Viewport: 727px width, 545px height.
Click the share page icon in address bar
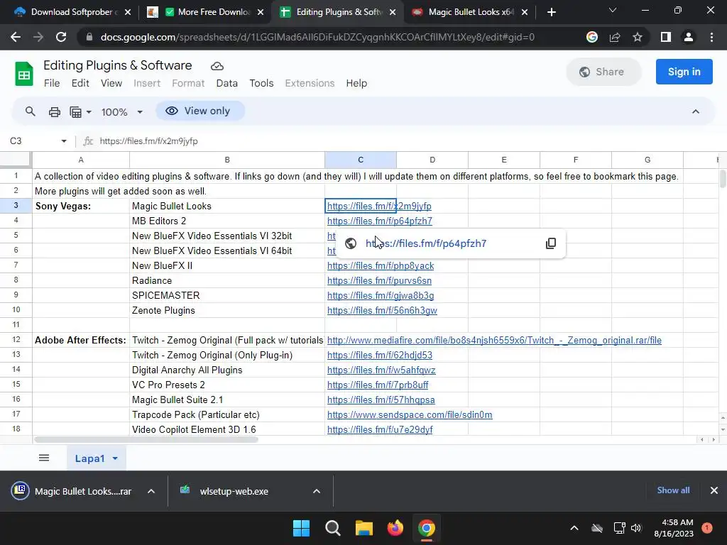click(x=615, y=37)
